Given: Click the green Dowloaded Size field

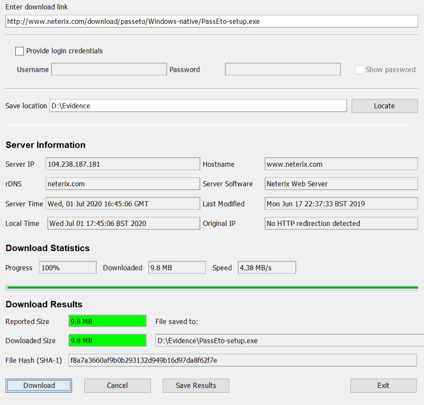Looking at the screenshot, I should point(107,341).
